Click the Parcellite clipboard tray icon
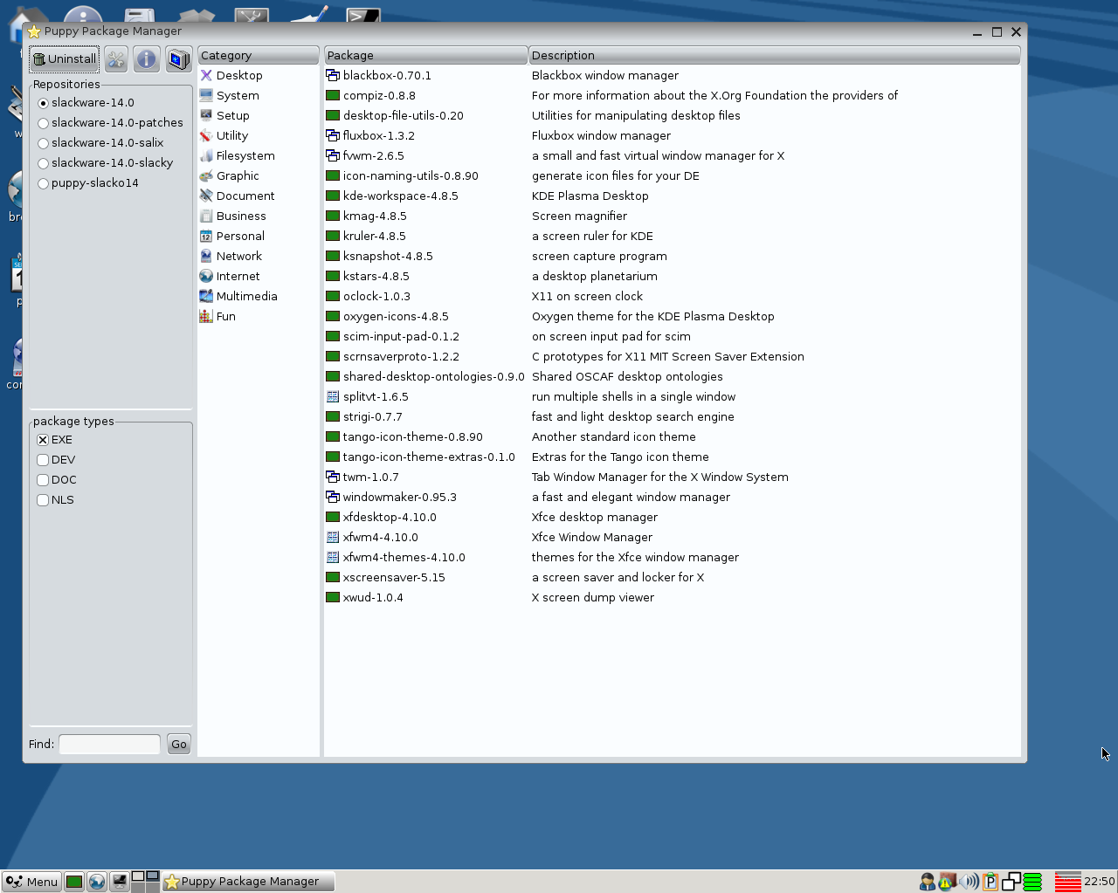 pos(990,881)
